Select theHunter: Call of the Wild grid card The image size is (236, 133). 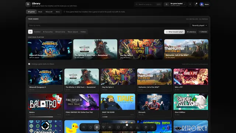tap(154, 80)
